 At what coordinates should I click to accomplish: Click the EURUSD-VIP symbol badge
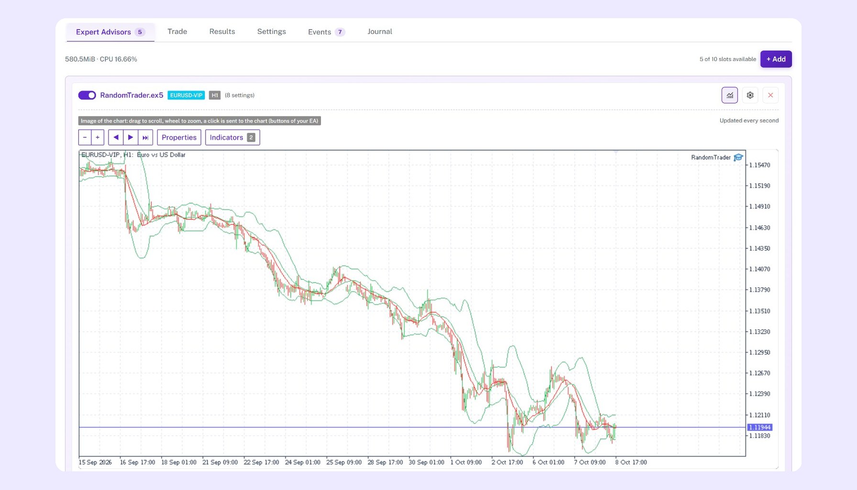186,95
